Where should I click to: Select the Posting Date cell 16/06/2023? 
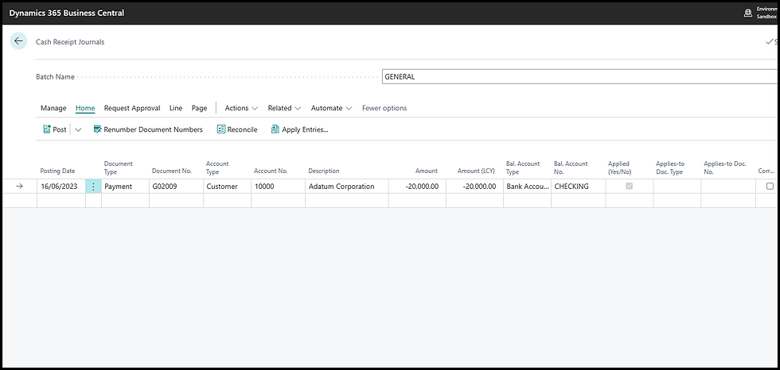pyautogui.click(x=61, y=187)
